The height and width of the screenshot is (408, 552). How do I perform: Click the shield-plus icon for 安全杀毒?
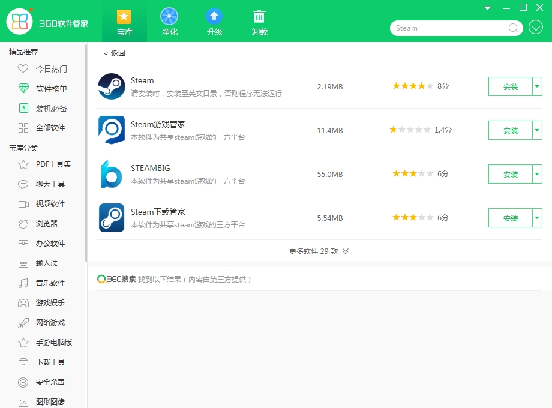pyautogui.click(x=23, y=382)
